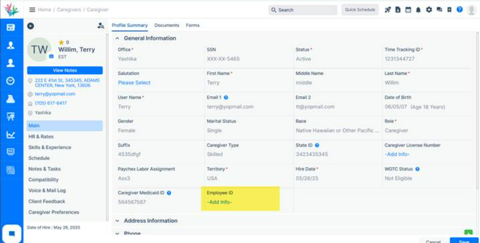
Task: Click the Hire Date value 05/26/25
Action: click(307, 178)
